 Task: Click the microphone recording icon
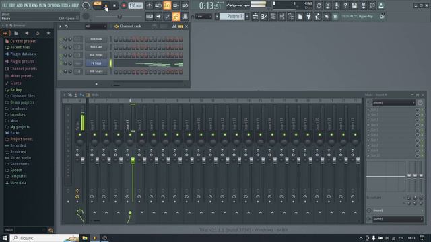337,5
